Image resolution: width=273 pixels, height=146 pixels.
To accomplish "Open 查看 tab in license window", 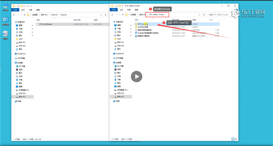I will [38, 10].
